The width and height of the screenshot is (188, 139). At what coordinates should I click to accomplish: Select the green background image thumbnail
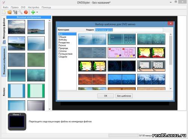[x=36, y=60]
